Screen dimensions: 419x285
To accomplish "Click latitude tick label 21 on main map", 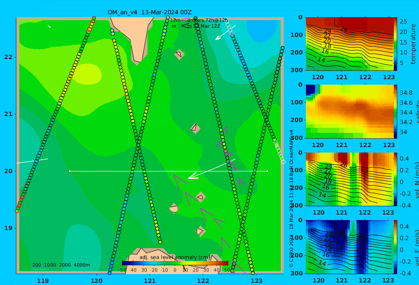I will click(x=8, y=114).
